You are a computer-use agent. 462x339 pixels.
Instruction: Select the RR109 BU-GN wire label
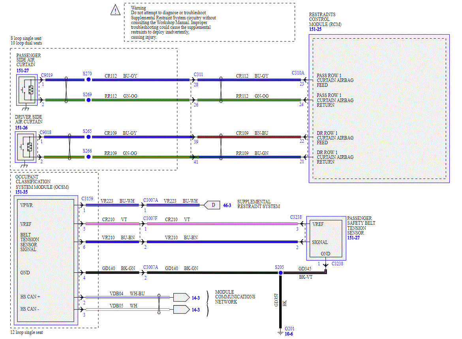[x=252, y=153]
